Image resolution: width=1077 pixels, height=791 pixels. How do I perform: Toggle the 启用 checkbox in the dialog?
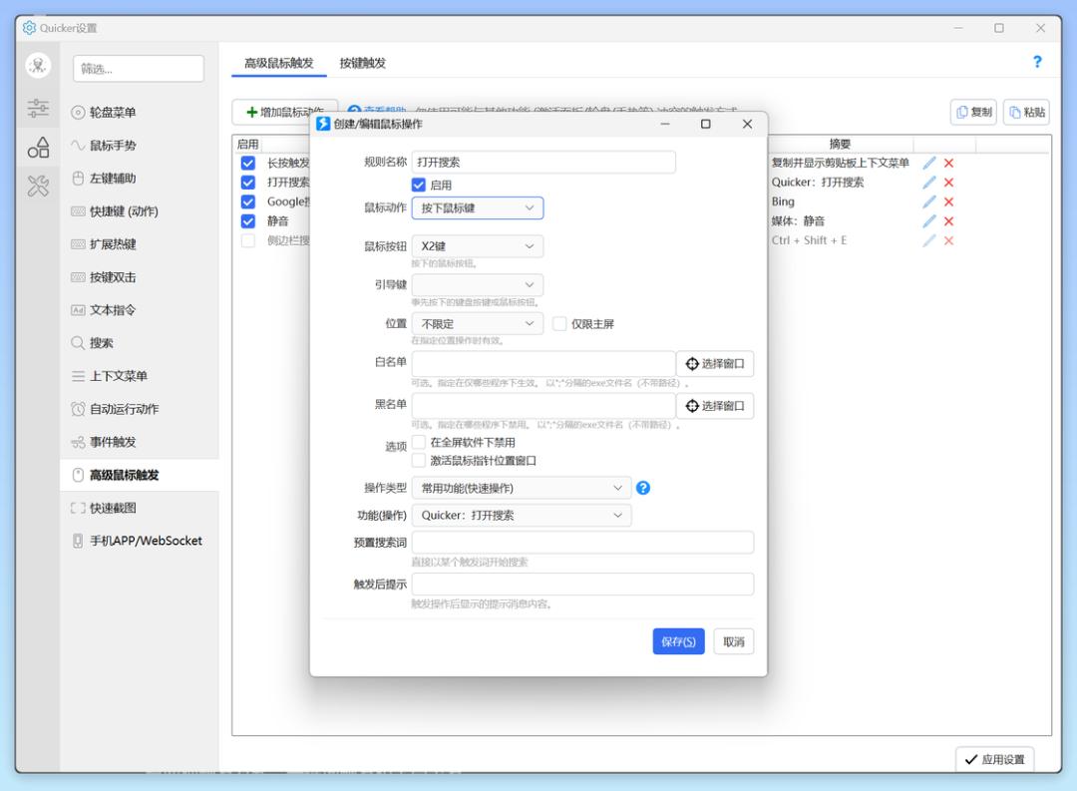point(418,185)
